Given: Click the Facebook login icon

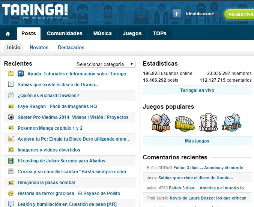Looking at the screenshot, I should tap(177, 13).
